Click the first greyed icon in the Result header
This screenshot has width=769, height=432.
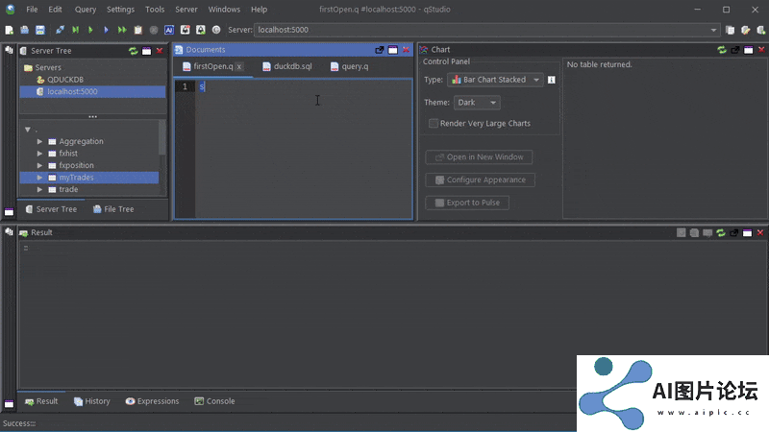pos(681,232)
